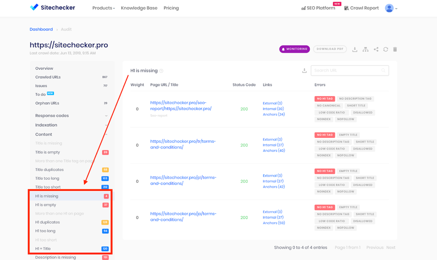Click the share icon

pos(376,49)
